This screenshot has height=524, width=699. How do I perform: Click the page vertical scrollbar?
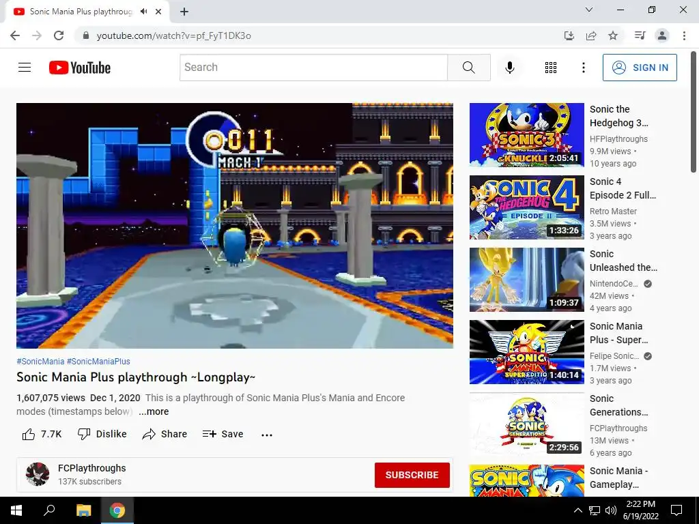(x=694, y=111)
